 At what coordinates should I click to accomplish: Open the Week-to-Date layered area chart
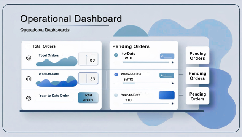point(56,81)
